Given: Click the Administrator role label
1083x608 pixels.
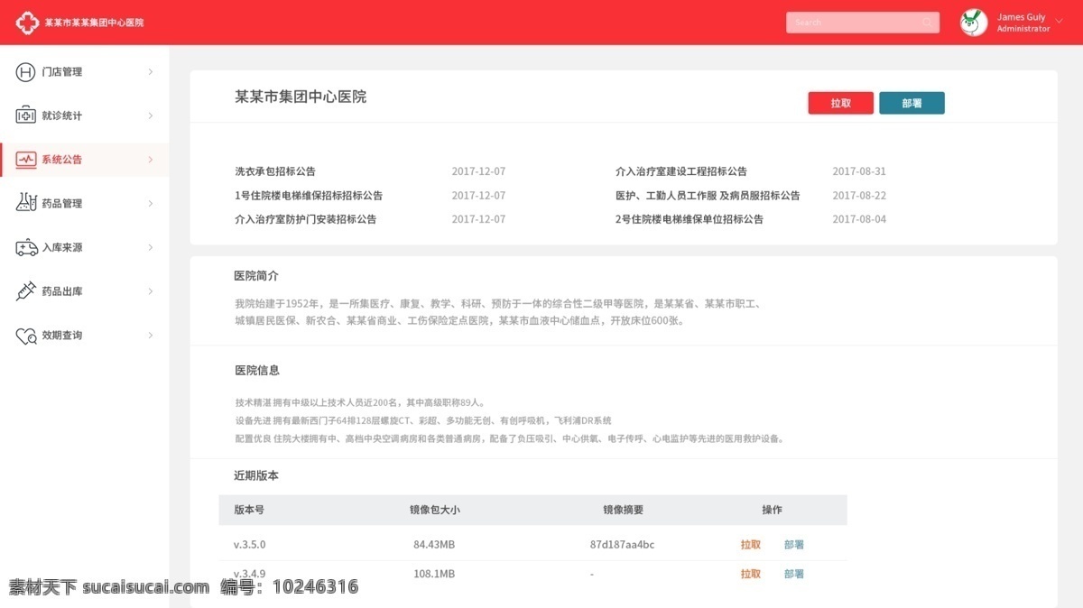Looking at the screenshot, I should point(1023,29).
